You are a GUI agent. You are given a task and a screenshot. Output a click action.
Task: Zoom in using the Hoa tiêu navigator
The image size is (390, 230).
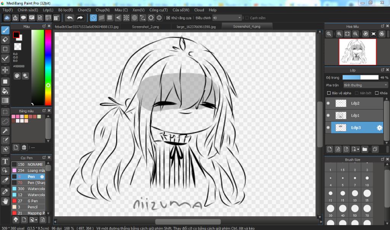click(339, 34)
